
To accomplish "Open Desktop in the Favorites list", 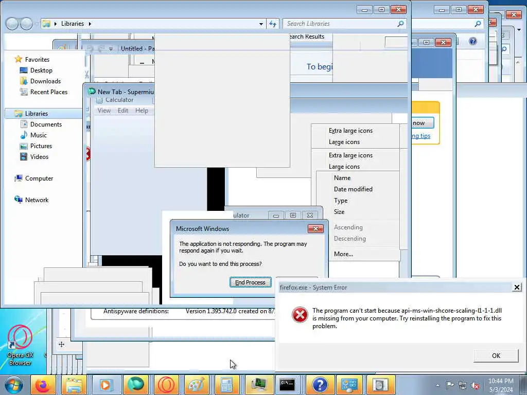I will pos(41,70).
